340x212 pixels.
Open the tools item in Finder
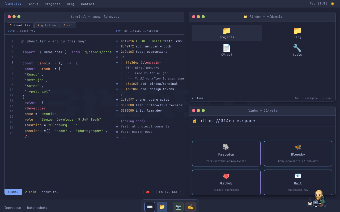pyautogui.click(x=297, y=50)
